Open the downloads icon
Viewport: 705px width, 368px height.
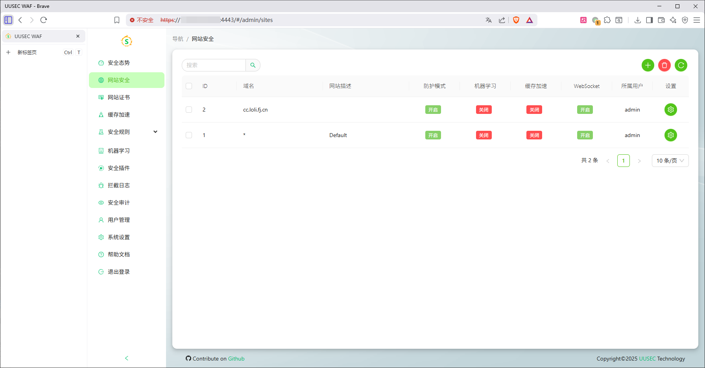tap(638, 20)
